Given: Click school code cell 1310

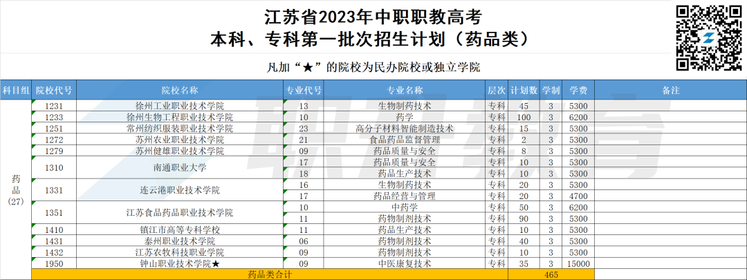Looking at the screenshot, I should [54, 167].
